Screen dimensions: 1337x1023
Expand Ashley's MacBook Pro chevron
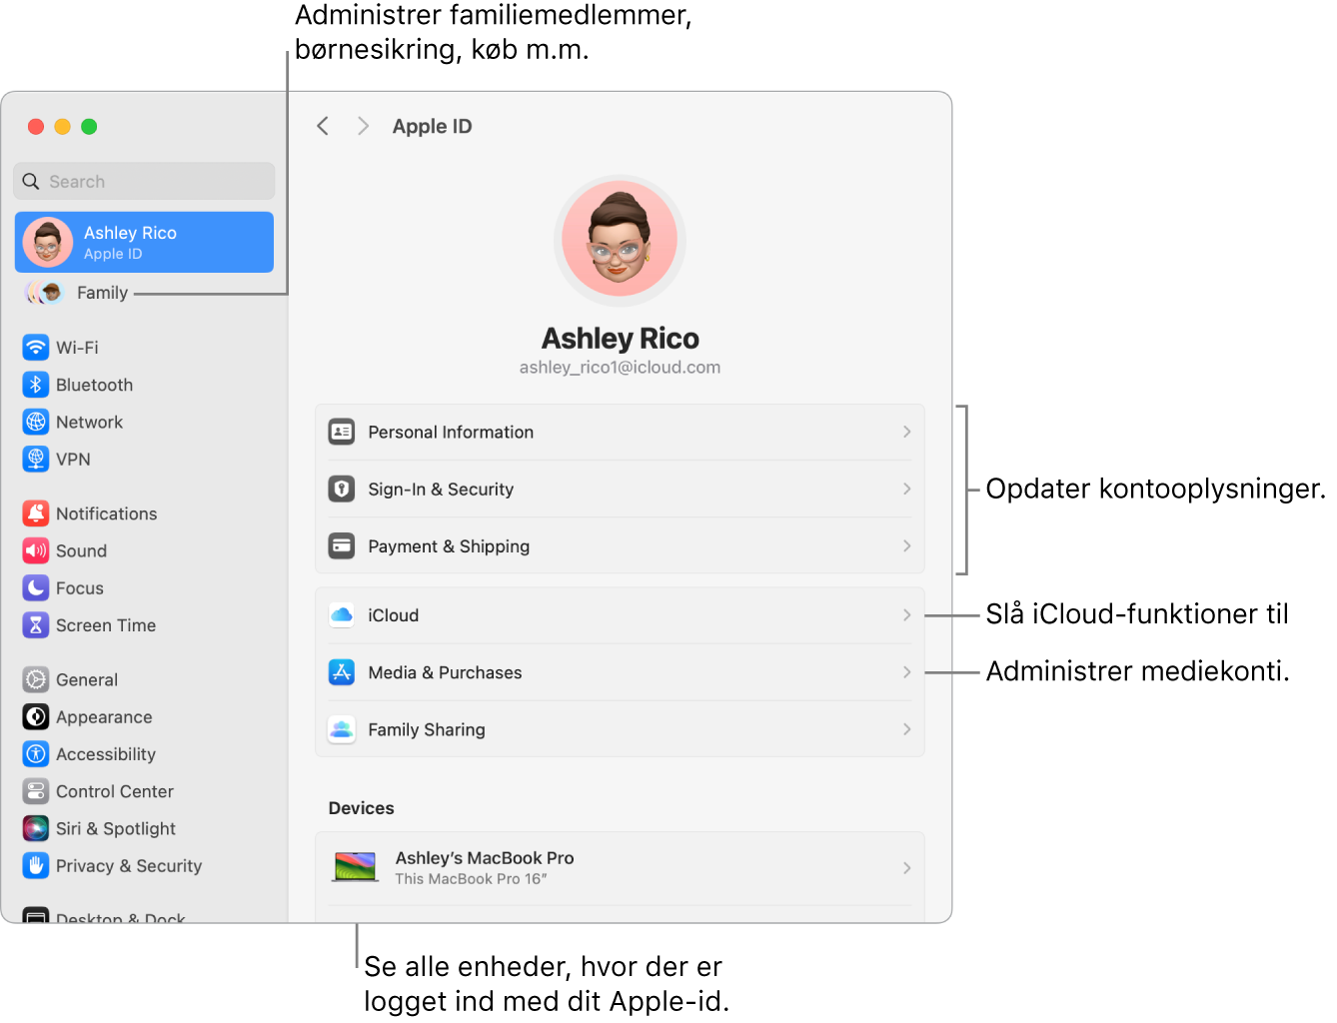click(x=906, y=868)
